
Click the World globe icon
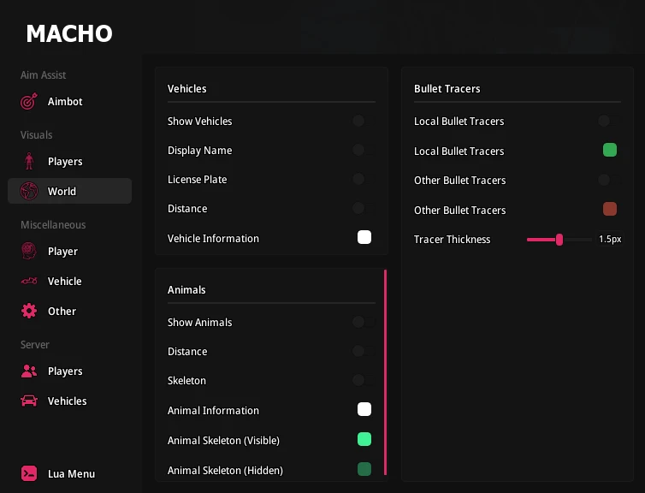(29, 191)
